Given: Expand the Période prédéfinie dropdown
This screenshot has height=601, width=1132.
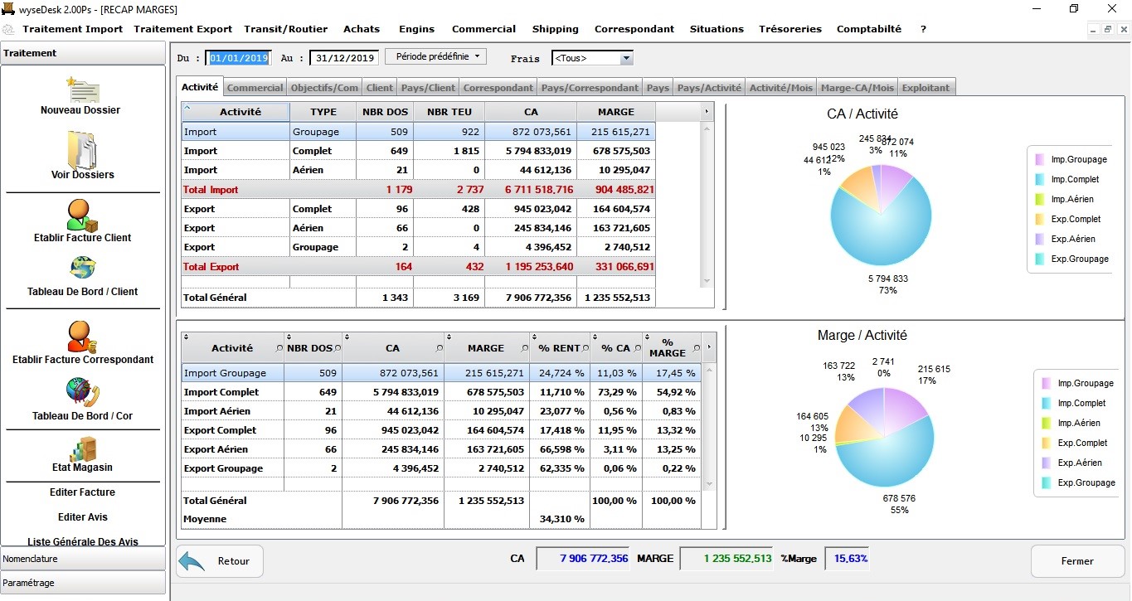Looking at the screenshot, I should [x=435, y=57].
